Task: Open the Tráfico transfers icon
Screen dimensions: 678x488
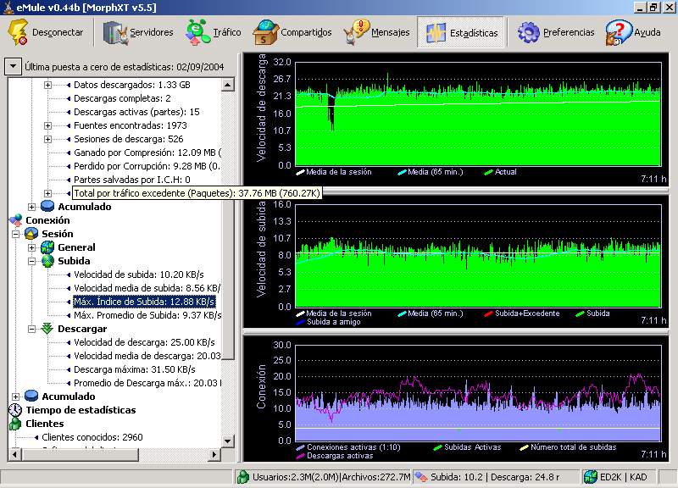Action: coord(198,32)
